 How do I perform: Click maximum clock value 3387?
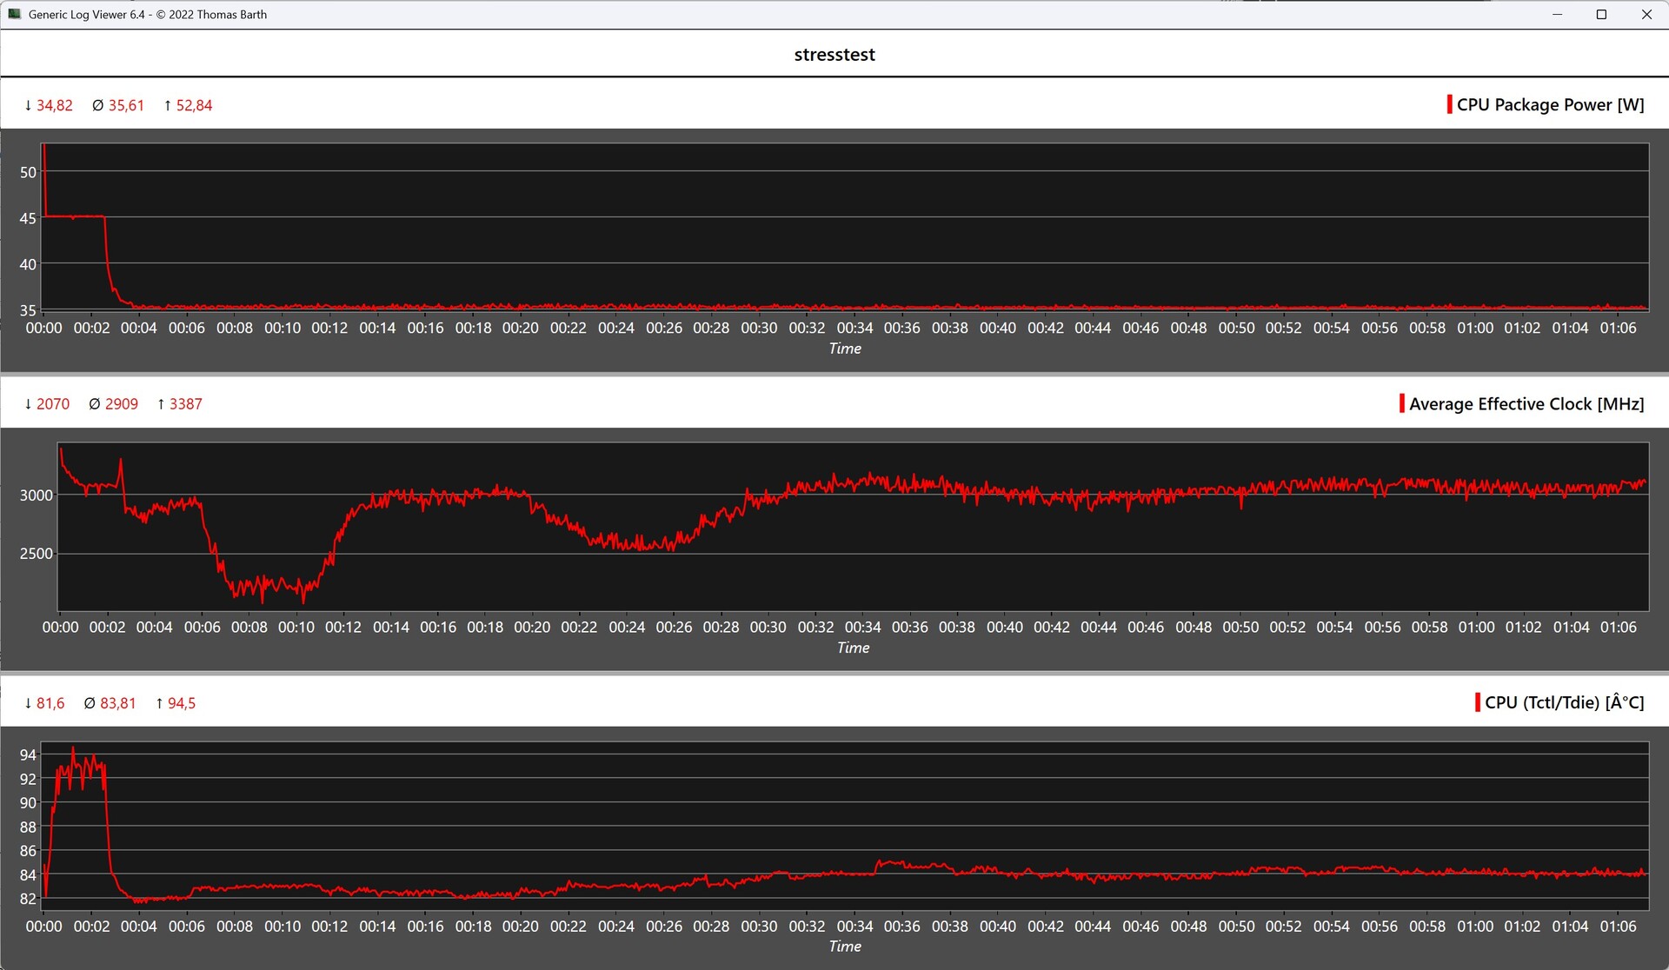click(x=185, y=404)
